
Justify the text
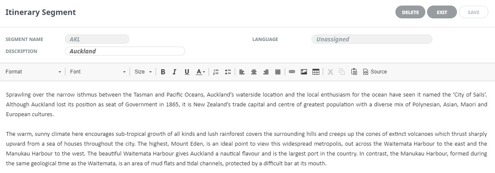278,72
